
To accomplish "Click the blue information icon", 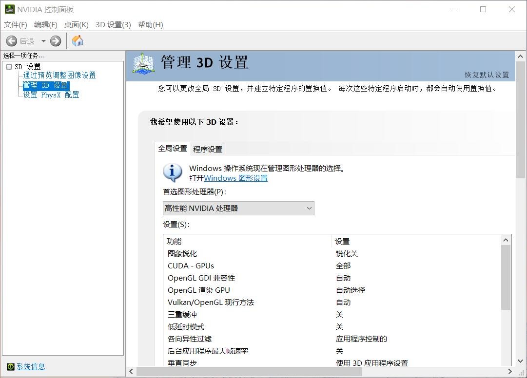I will pos(173,172).
